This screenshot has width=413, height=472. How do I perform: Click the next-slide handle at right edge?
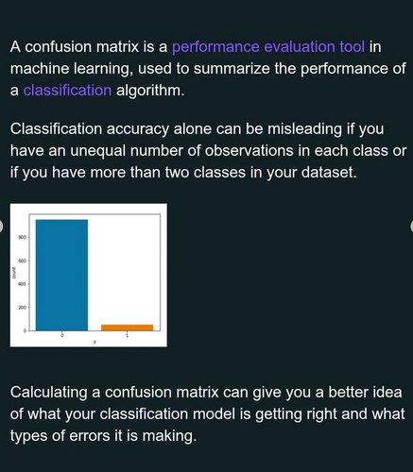coord(411,227)
